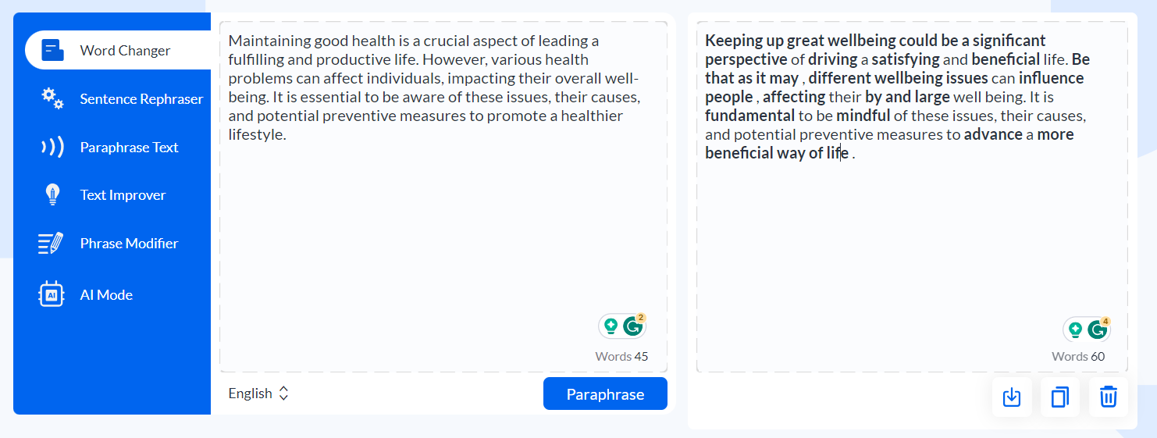This screenshot has height=438, width=1157.
Task: Click the Sentence Rephraser gears icon
Action: tap(52, 98)
